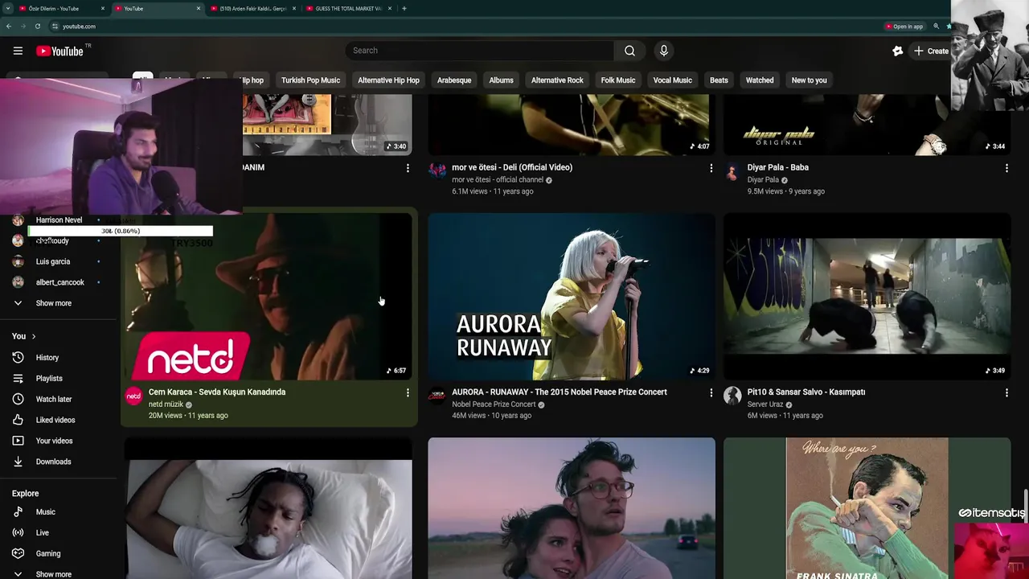The width and height of the screenshot is (1029, 579).
Task: Open the browser tab list dropdown arrow
Action: pos(8,9)
